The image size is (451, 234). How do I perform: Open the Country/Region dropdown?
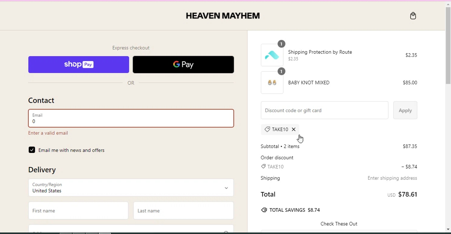[131, 188]
